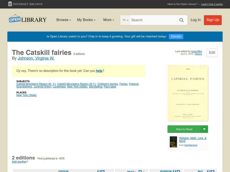Click the search magnifying glass icon
Viewport: 230px width, 172px height.
(x=181, y=20)
